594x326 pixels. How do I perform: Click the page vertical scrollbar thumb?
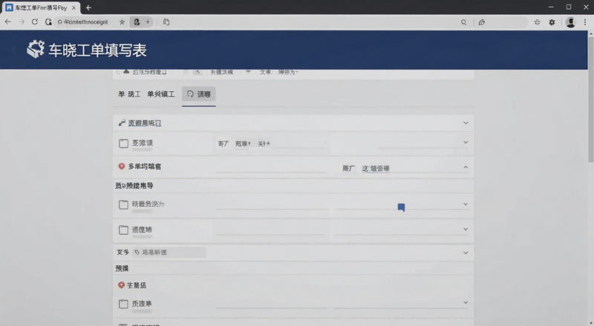pyautogui.click(x=590, y=99)
